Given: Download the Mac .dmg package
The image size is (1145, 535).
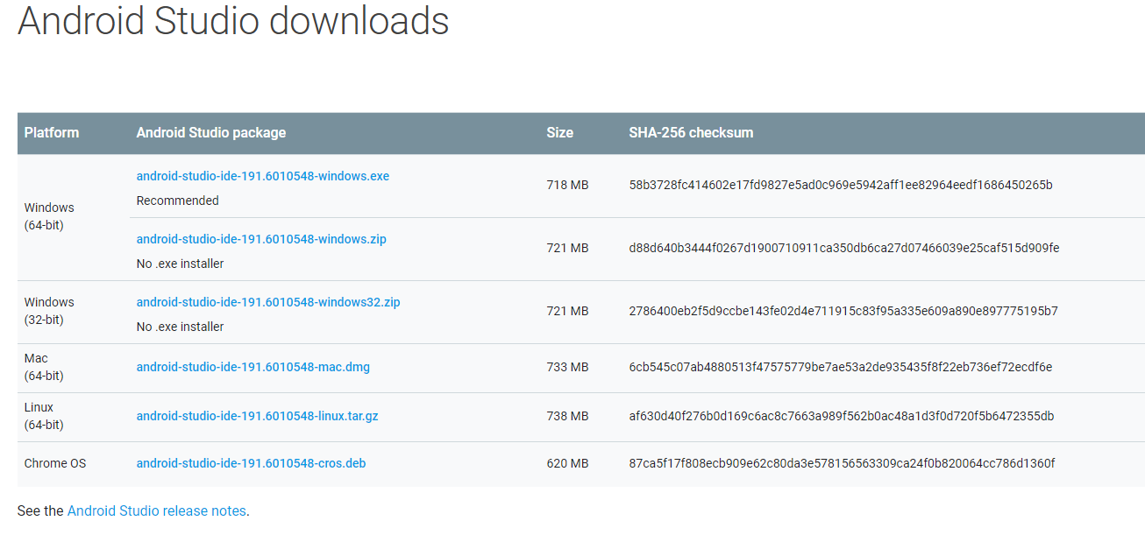Looking at the screenshot, I should pyautogui.click(x=252, y=367).
